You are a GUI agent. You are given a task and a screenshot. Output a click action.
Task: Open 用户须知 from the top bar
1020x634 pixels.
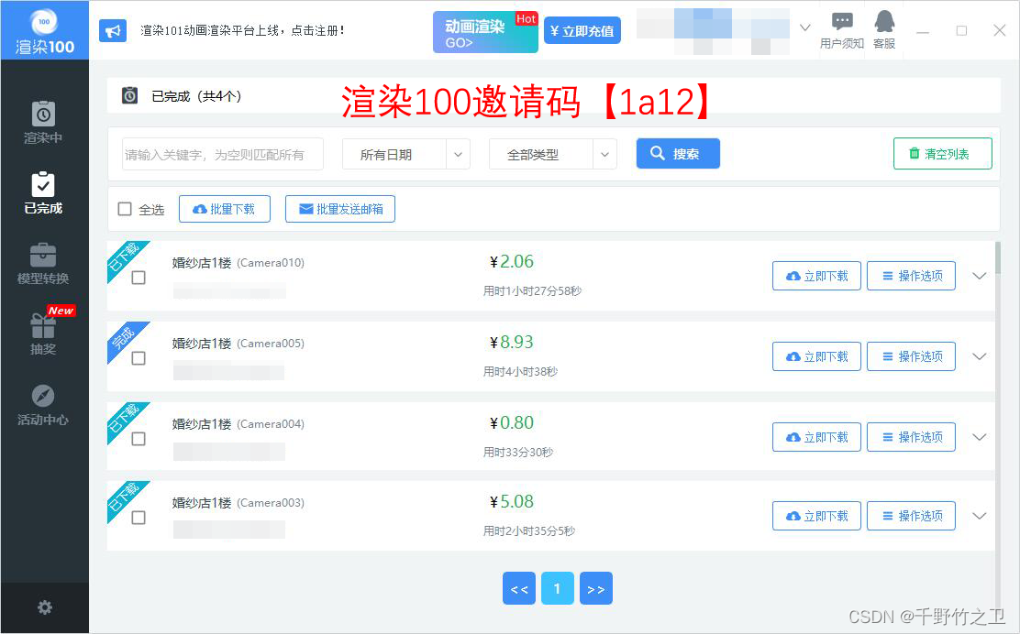click(841, 30)
